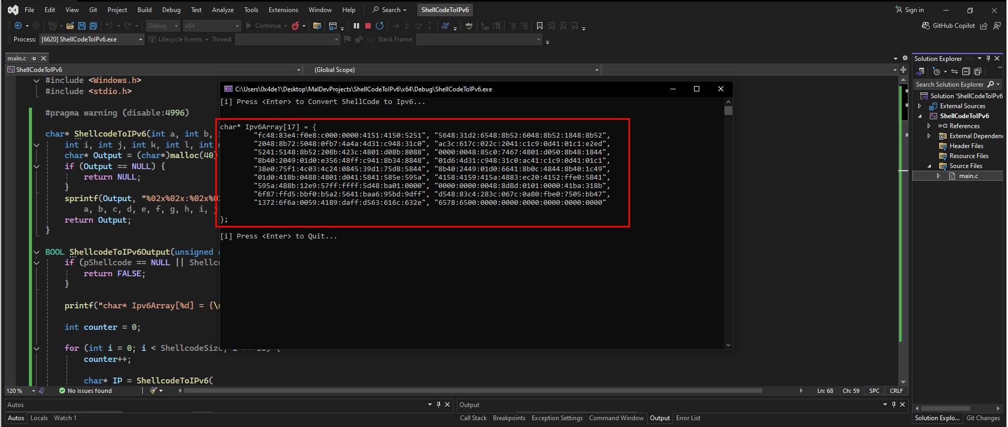Switch to the Git Changes tab

[x=983, y=418]
